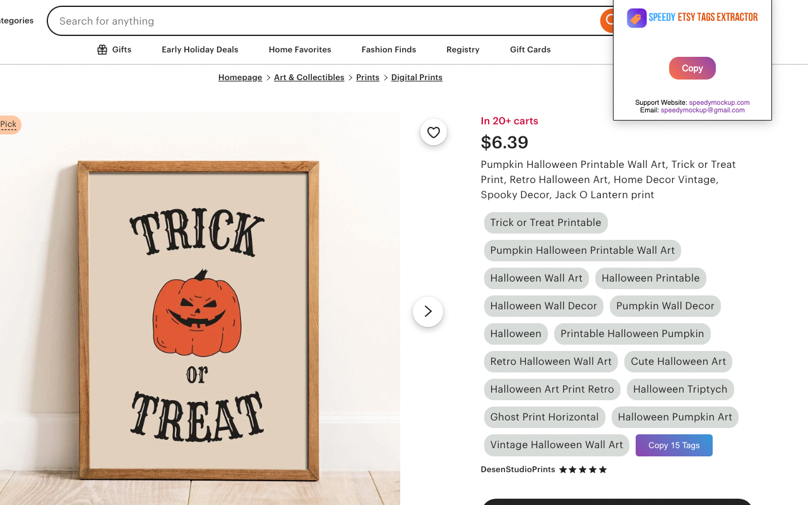Follow the Art & Collectibles breadcrumb

click(309, 77)
